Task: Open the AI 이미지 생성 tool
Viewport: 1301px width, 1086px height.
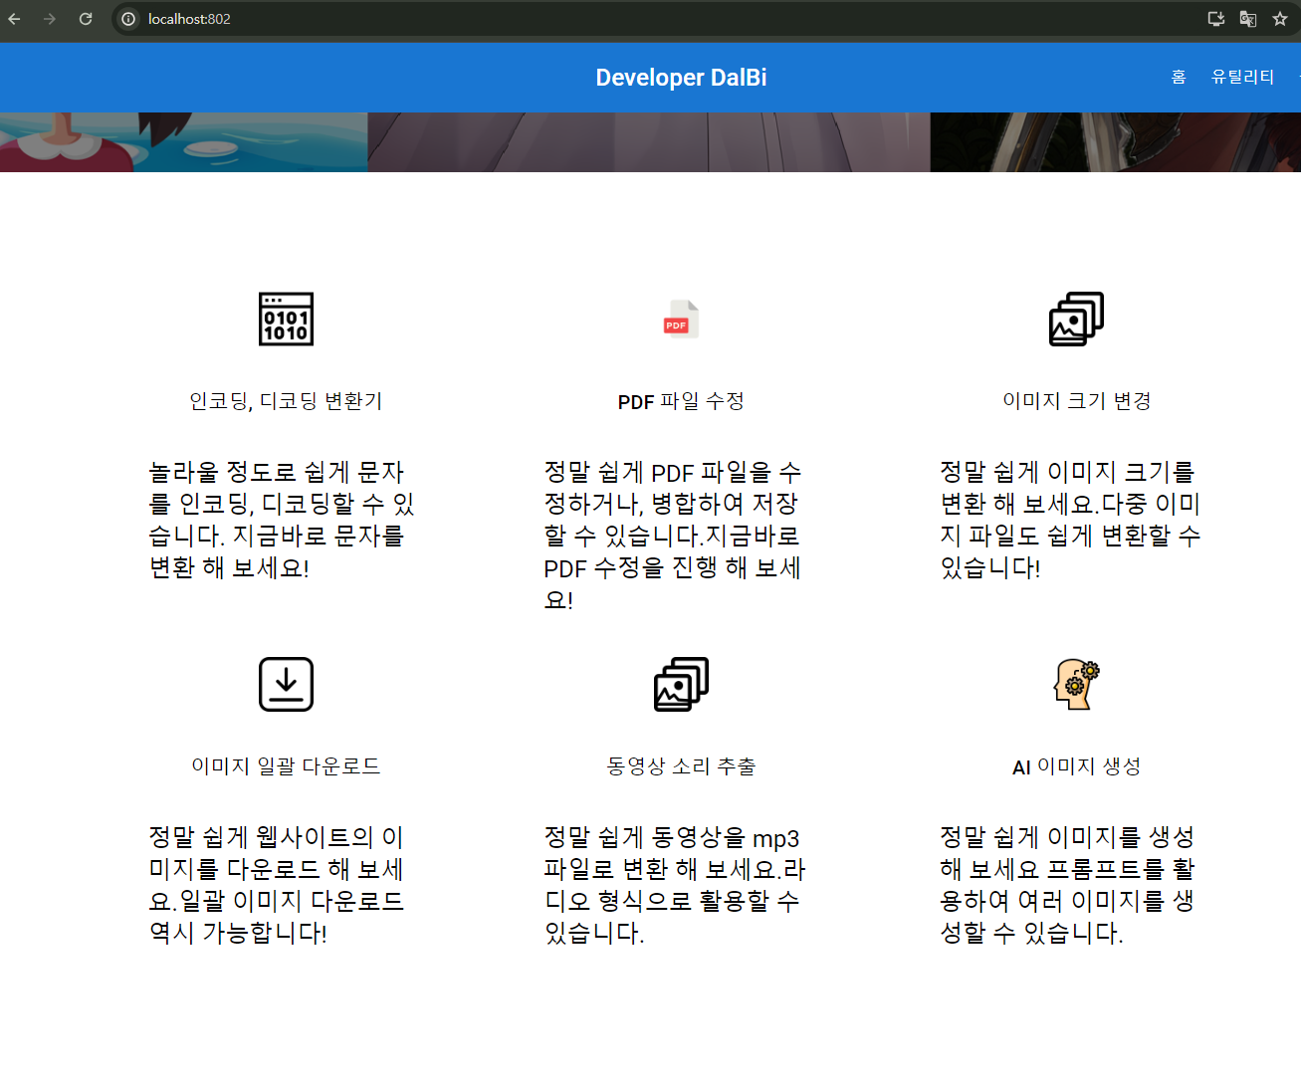Action: [1076, 765]
